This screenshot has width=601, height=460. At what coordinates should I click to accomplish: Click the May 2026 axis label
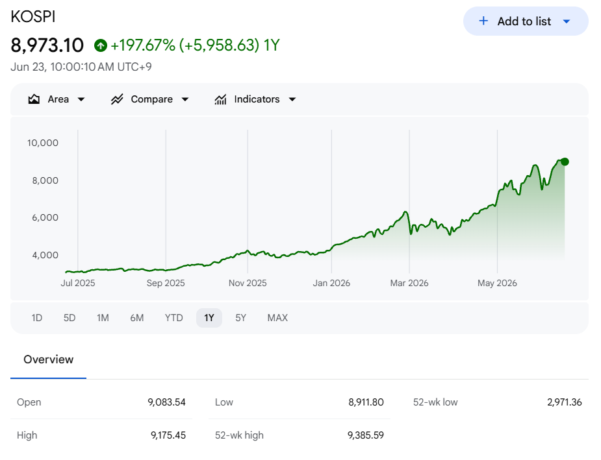(x=497, y=283)
